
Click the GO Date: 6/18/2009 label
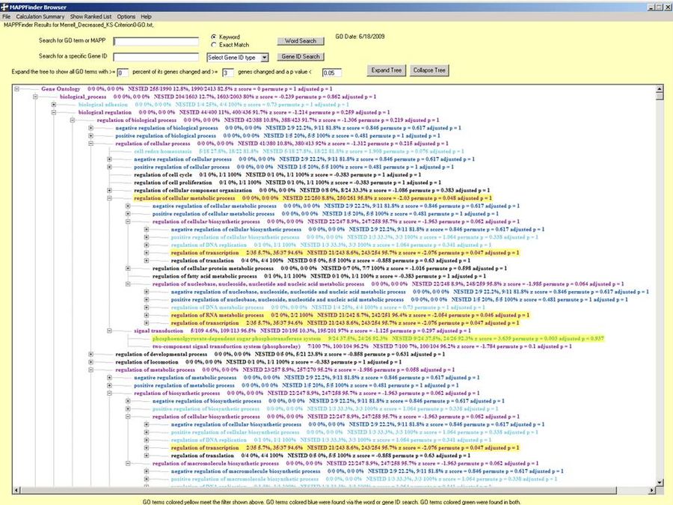[360, 37]
